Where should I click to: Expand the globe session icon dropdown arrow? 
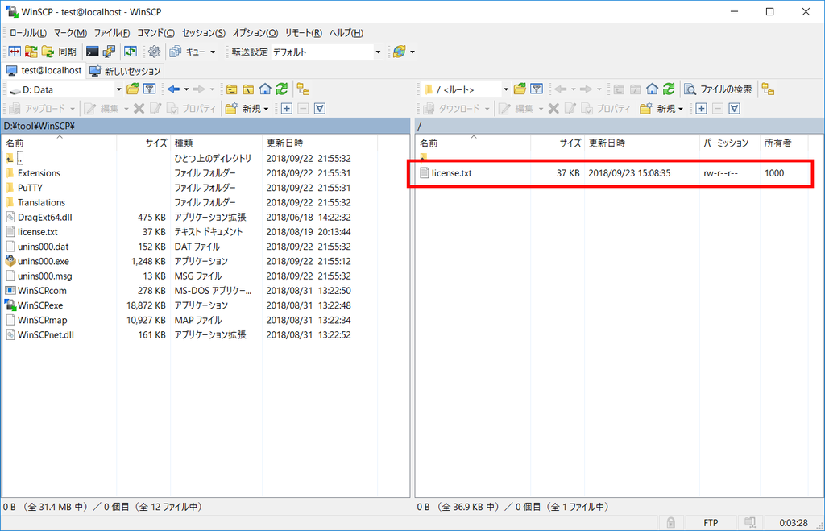[412, 52]
